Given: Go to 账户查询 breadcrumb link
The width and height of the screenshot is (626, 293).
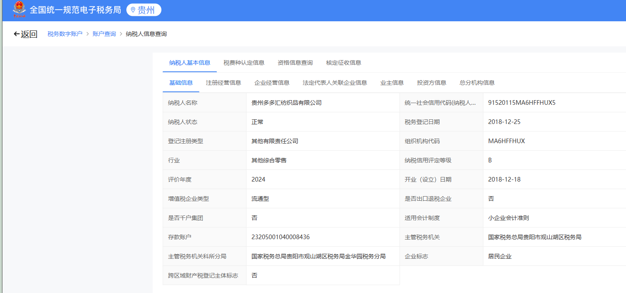Looking at the screenshot, I should 104,34.
